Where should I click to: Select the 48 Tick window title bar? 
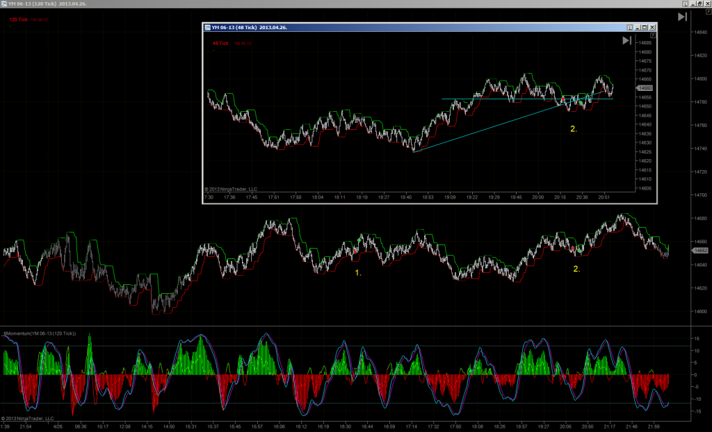click(430, 27)
